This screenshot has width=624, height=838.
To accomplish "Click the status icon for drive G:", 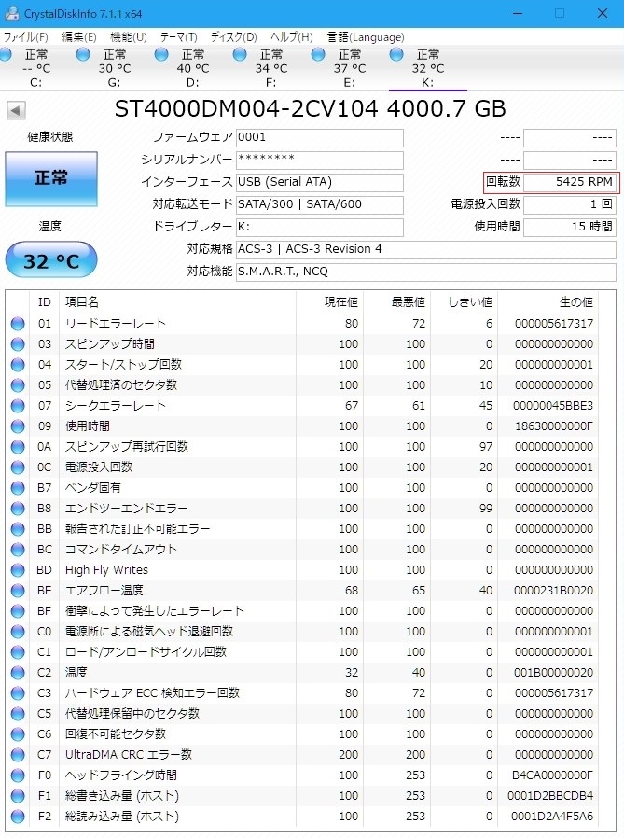I will pyautogui.click(x=83, y=54).
